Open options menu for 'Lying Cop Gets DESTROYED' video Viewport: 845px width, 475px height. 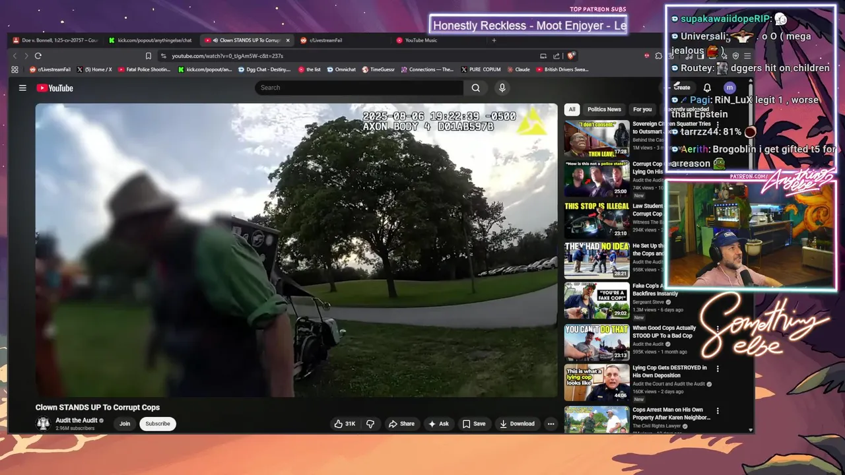[718, 369]
